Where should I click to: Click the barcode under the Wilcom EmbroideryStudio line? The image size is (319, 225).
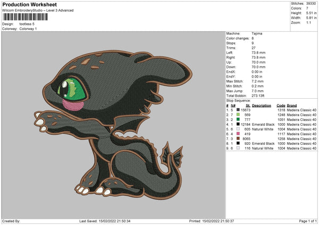[25, 17]
